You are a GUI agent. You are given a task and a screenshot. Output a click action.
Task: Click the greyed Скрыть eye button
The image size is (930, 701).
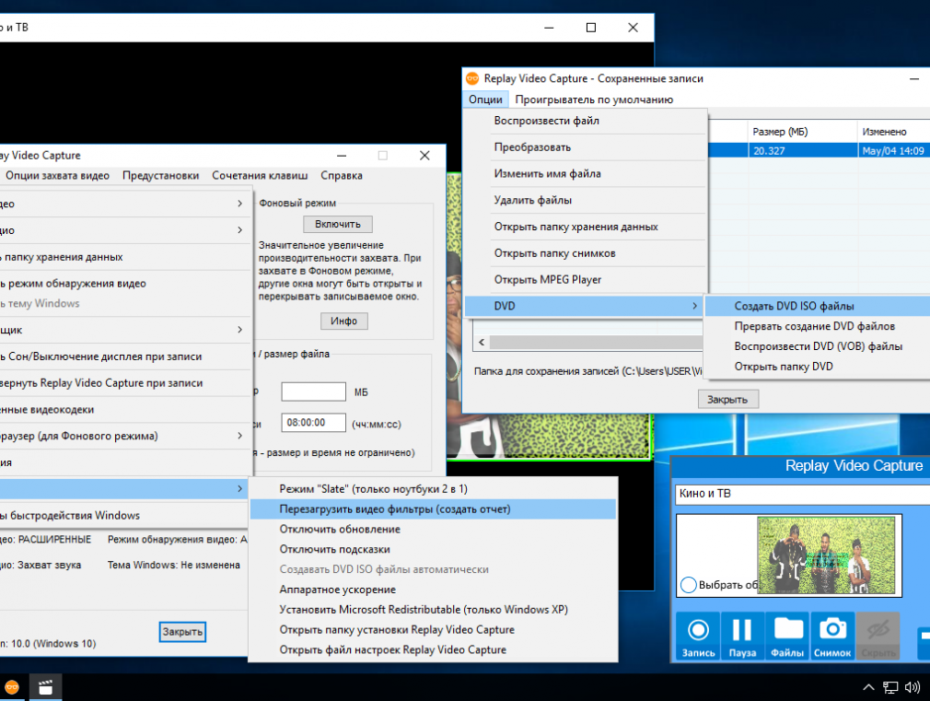tap(878, 637)
